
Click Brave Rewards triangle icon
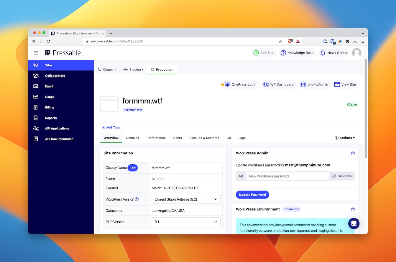tap(298, 41)
